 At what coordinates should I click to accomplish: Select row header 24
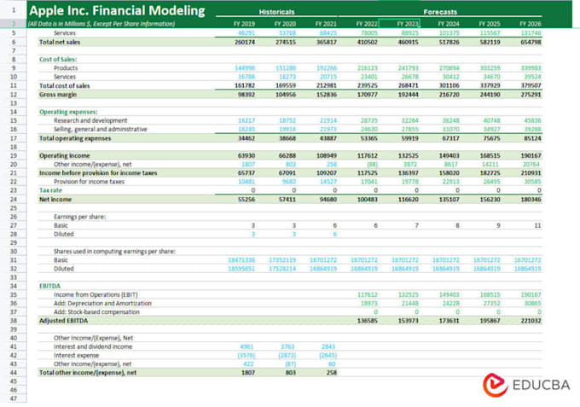(14, 199)
